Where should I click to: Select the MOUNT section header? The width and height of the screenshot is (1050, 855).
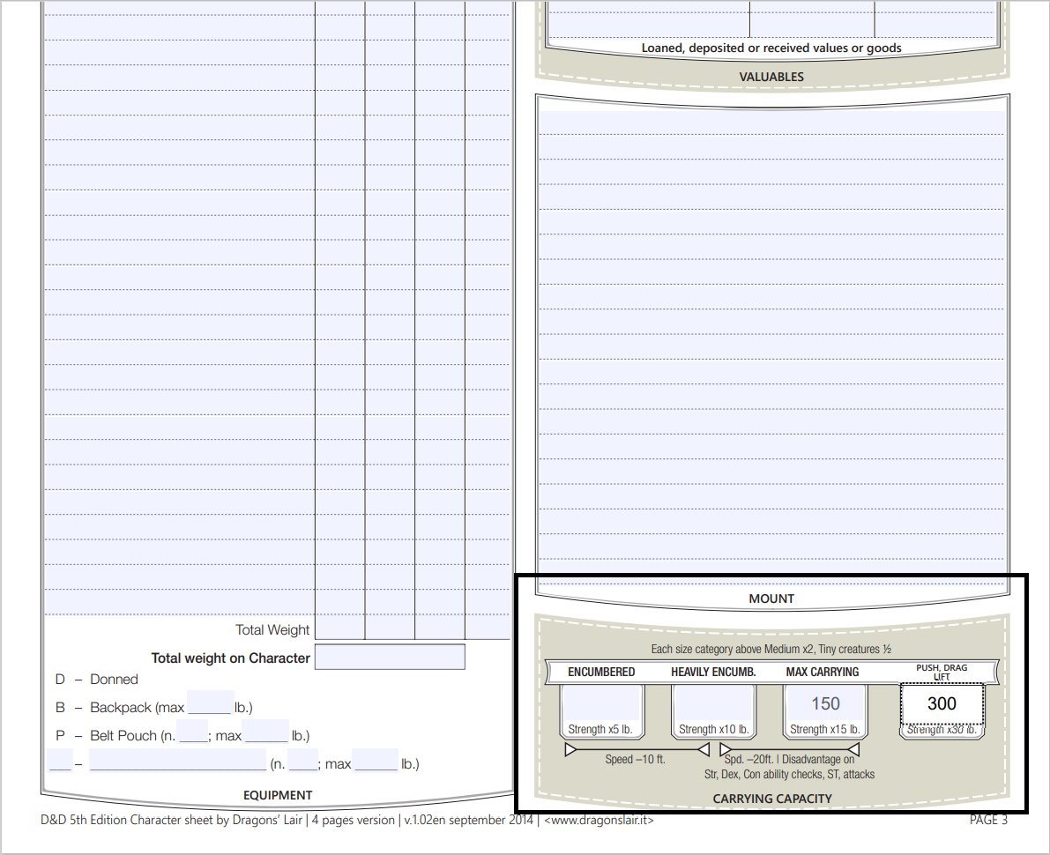(x=771, y=598)
